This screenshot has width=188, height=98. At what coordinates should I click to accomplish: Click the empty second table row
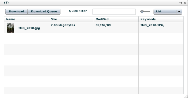coord(94,38)
